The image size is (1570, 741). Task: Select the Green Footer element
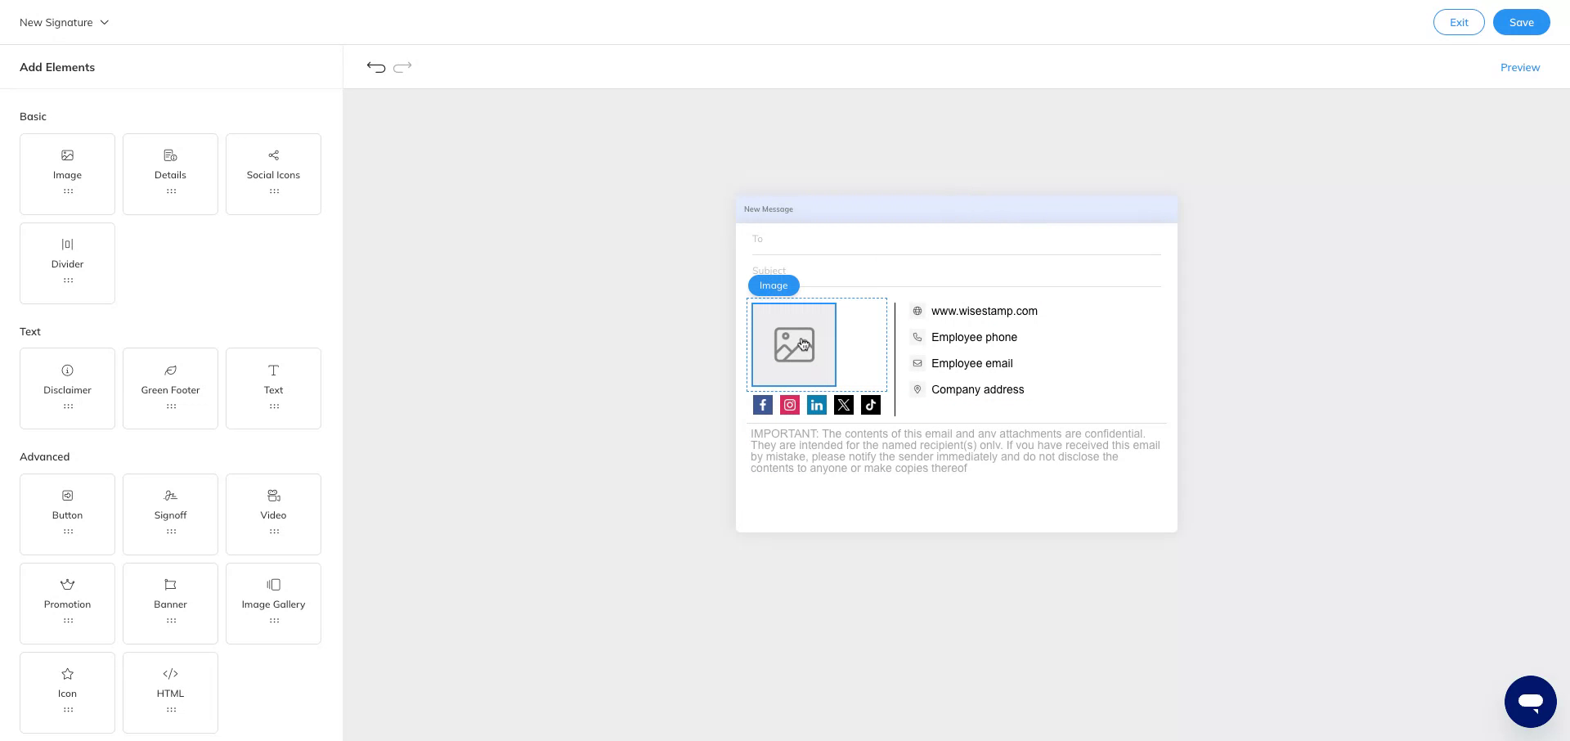(x=170, y=388)
